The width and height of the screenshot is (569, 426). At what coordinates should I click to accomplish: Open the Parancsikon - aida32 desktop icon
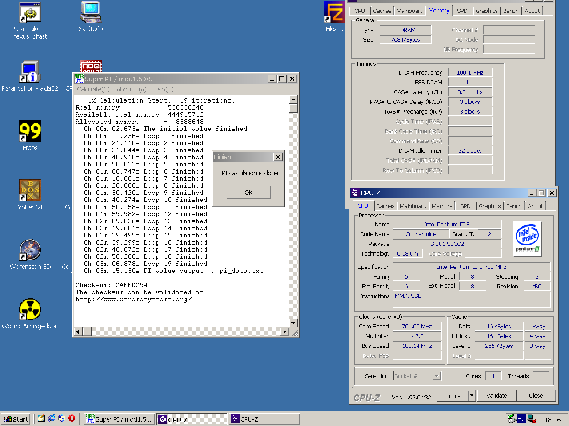30,76
